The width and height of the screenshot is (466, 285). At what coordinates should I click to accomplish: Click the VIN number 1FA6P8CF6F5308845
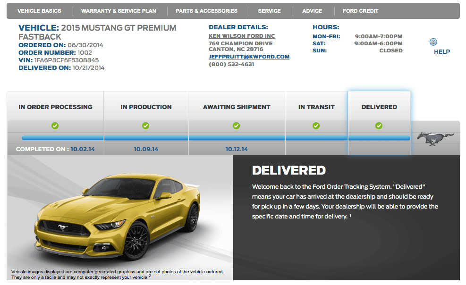[x=67, y=60]
